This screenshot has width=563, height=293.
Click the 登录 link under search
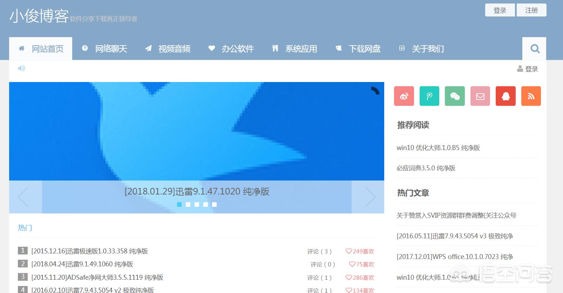coord(531,69)
